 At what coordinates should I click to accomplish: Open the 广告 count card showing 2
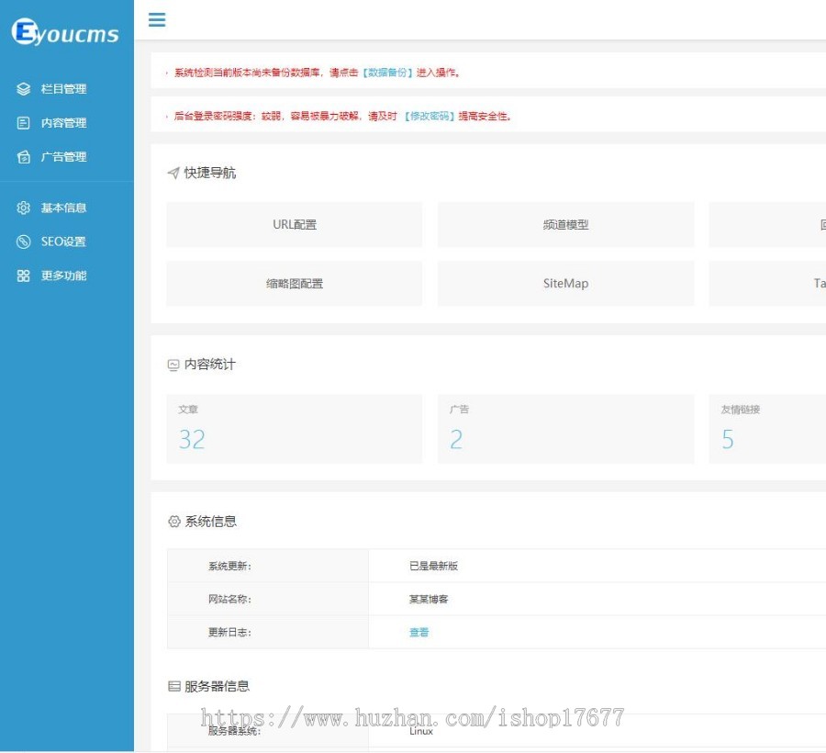tap(565, 429)
